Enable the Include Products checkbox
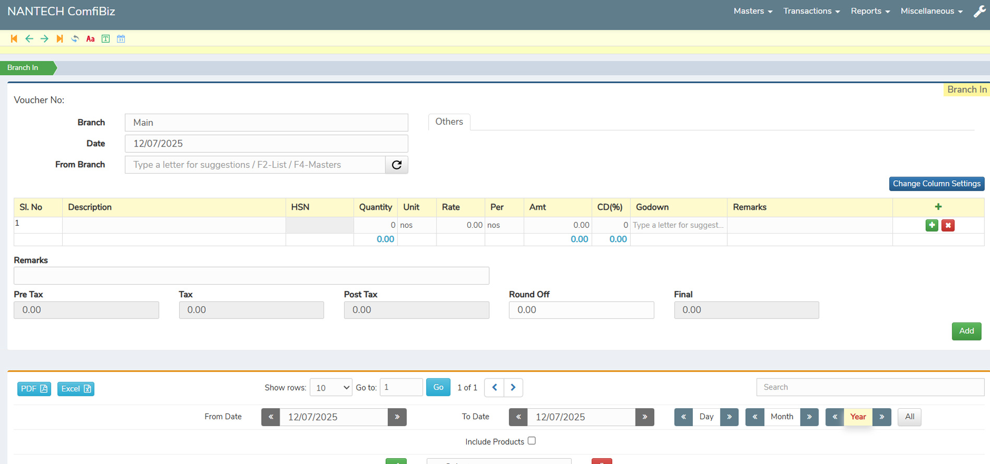 click(x=532, y=441)
